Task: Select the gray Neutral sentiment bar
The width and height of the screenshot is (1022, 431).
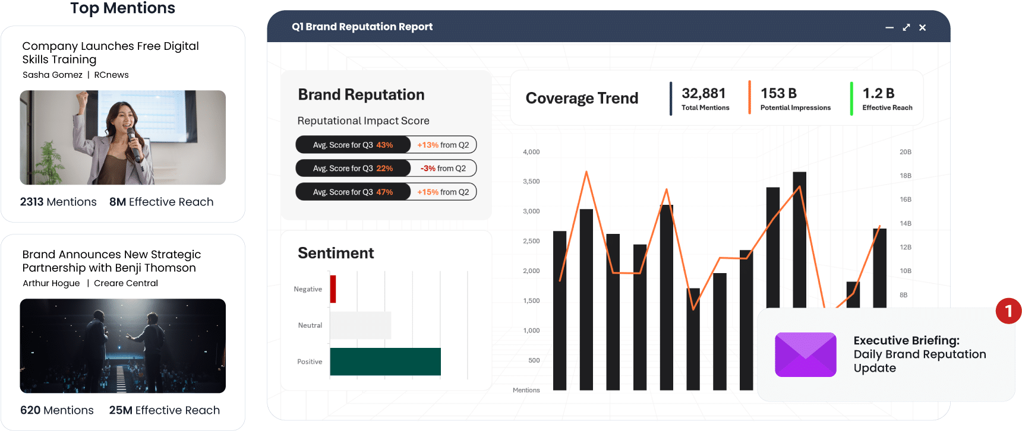Action: coord(361,325)
